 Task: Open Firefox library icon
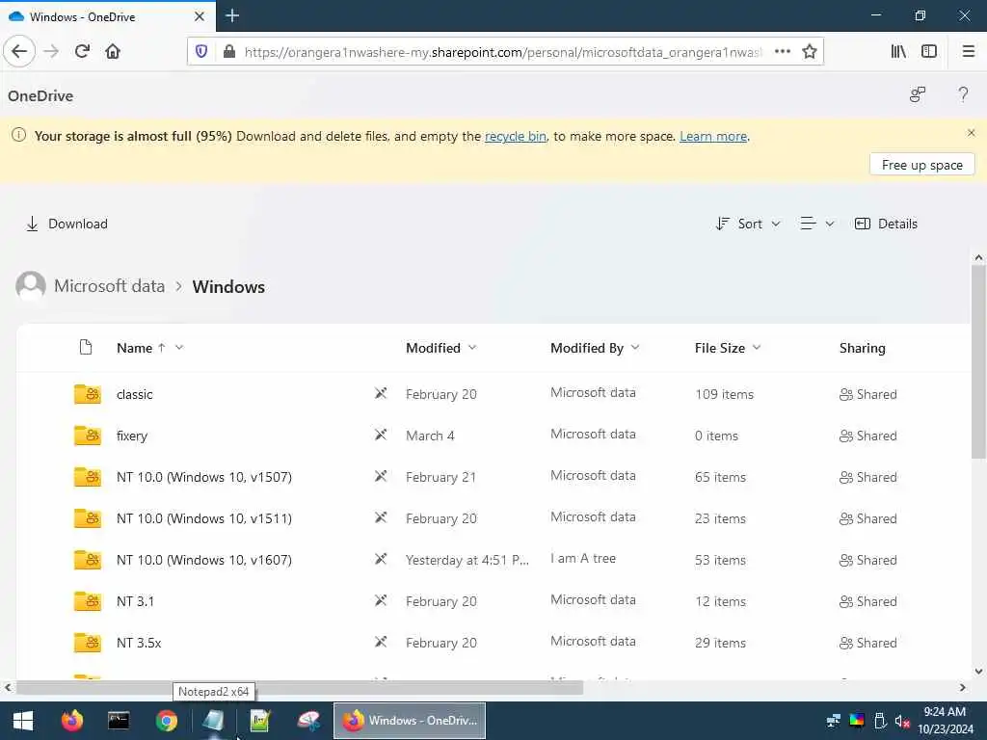[898, 52]
